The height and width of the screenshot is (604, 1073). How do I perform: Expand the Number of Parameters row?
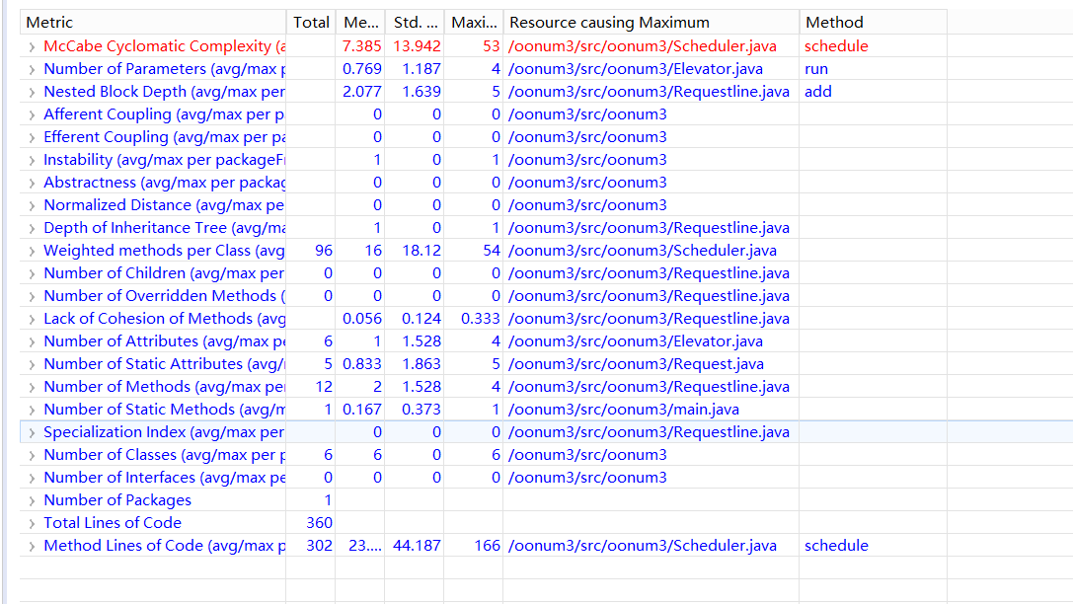32,69
